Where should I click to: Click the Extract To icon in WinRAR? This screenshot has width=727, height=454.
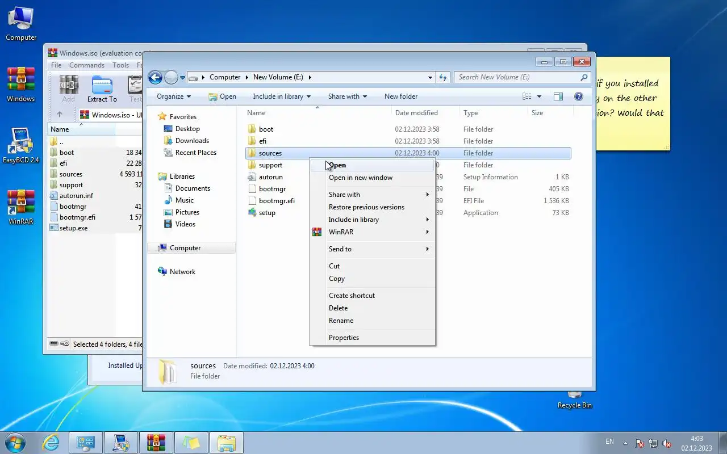pyautogui.click(x=102, y=89)
